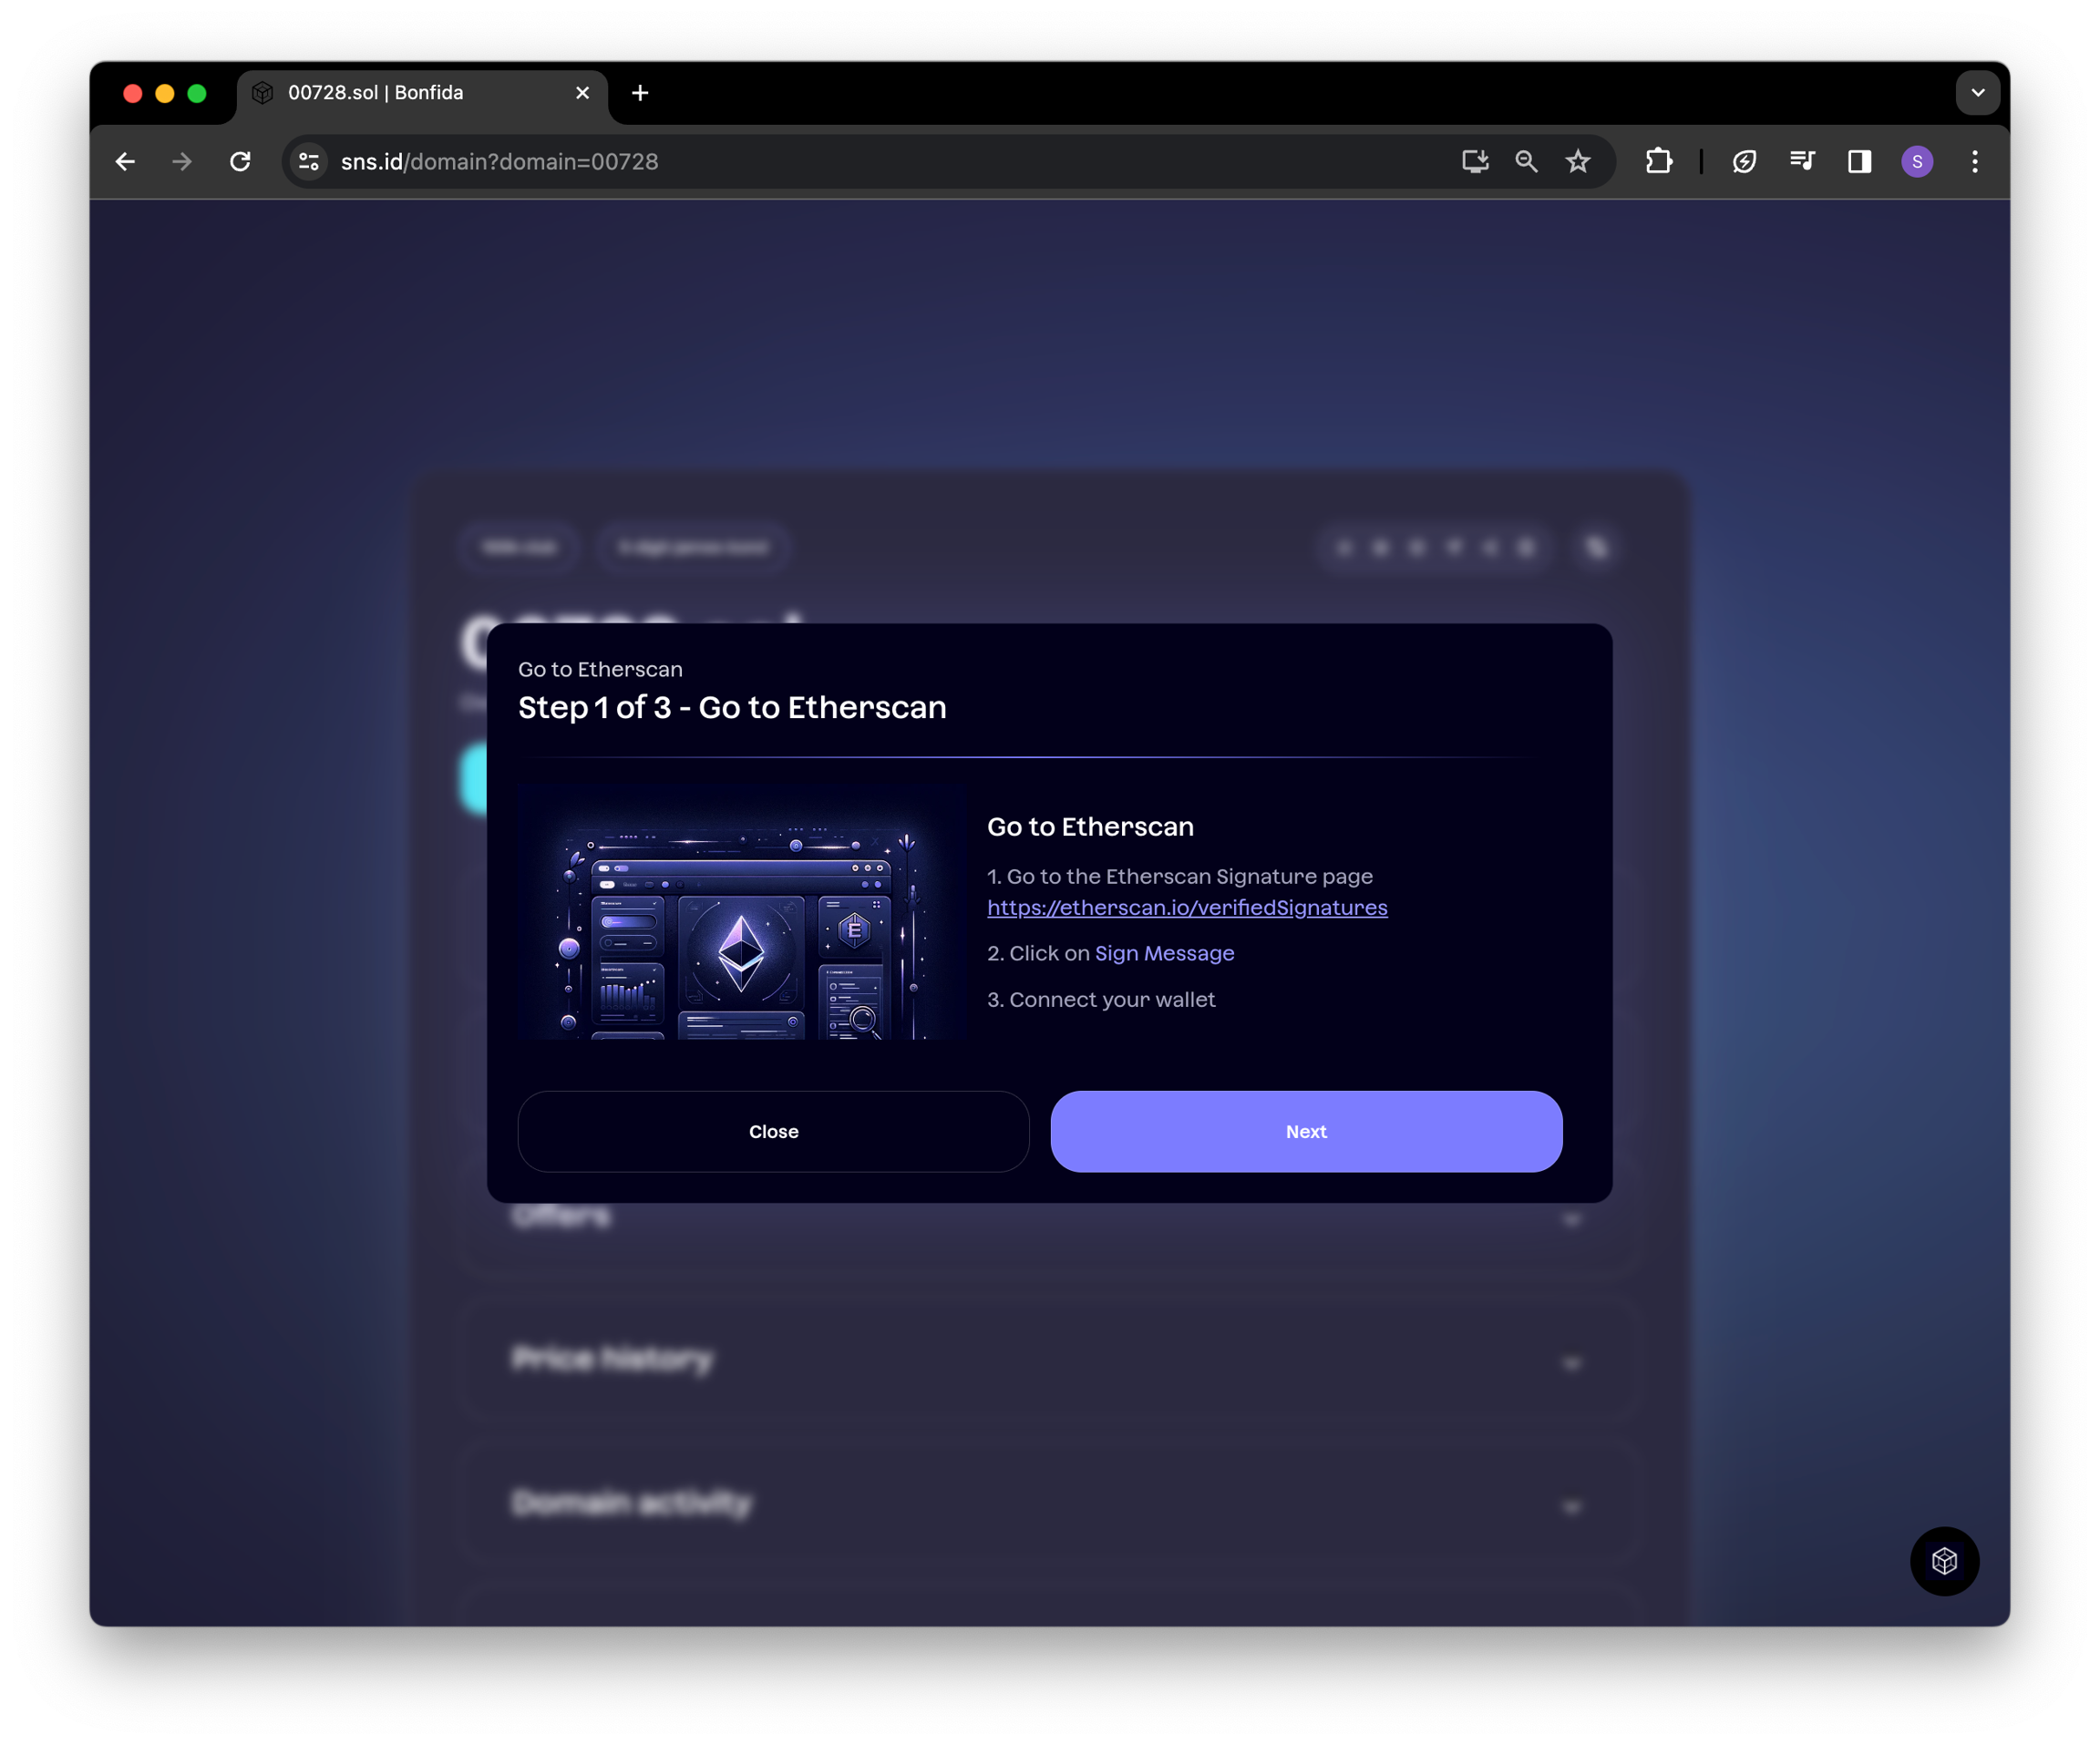Open the install app icon in address bar

1475,162
